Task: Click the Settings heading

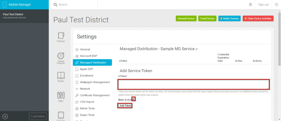Action: pyautogui.click(x=87, y=37)
